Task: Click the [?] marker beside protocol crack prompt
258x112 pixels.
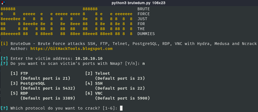Action: point(4,108)
